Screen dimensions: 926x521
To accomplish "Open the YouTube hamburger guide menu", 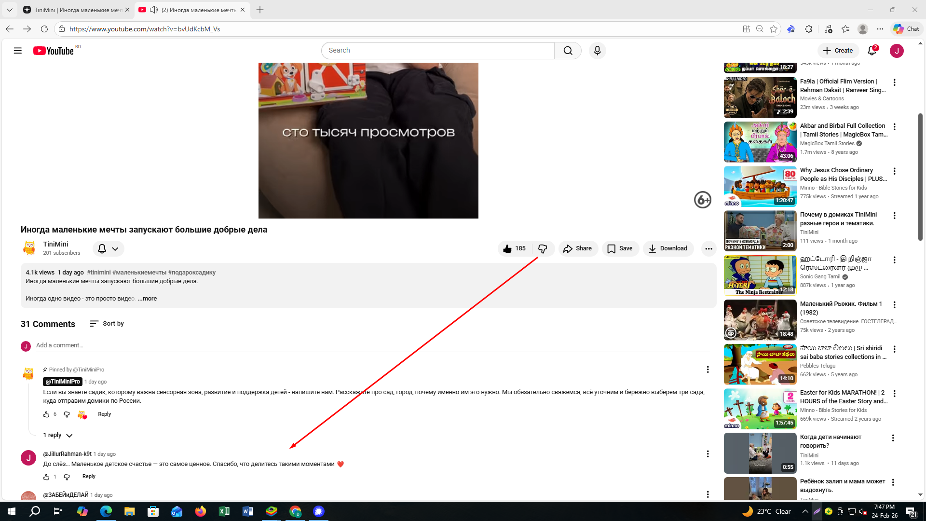I will (18, 51).
